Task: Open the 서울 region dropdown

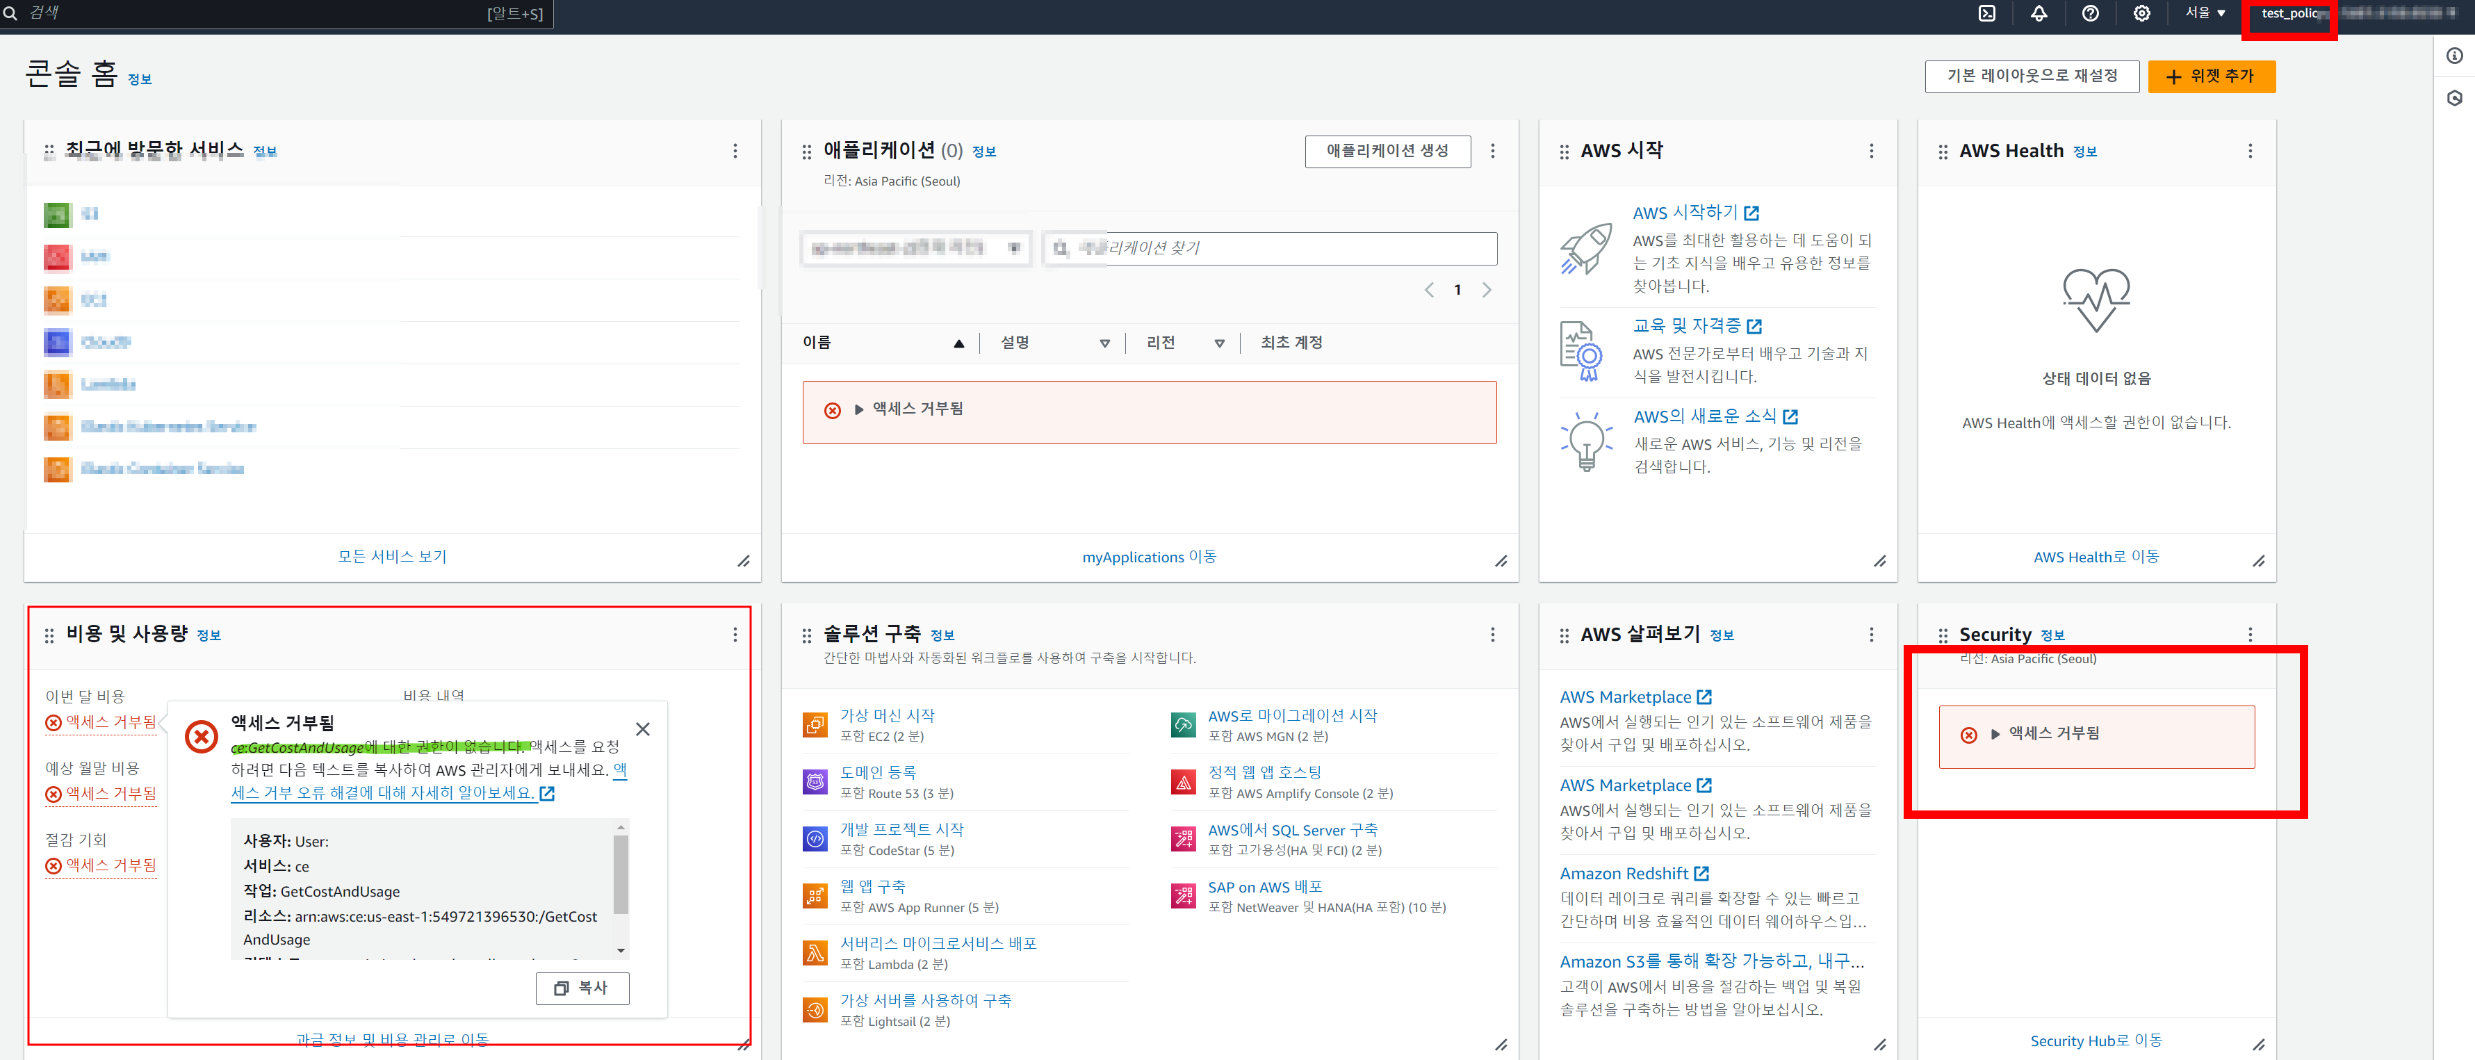Action: (2205, 13)
